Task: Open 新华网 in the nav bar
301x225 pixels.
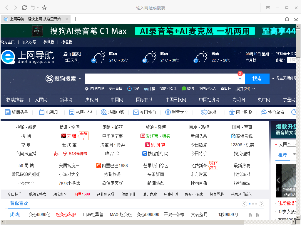Action: [66, 100]
